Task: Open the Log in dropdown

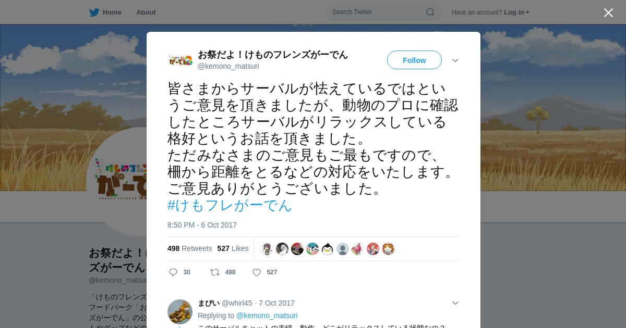Action: point(516,12)
